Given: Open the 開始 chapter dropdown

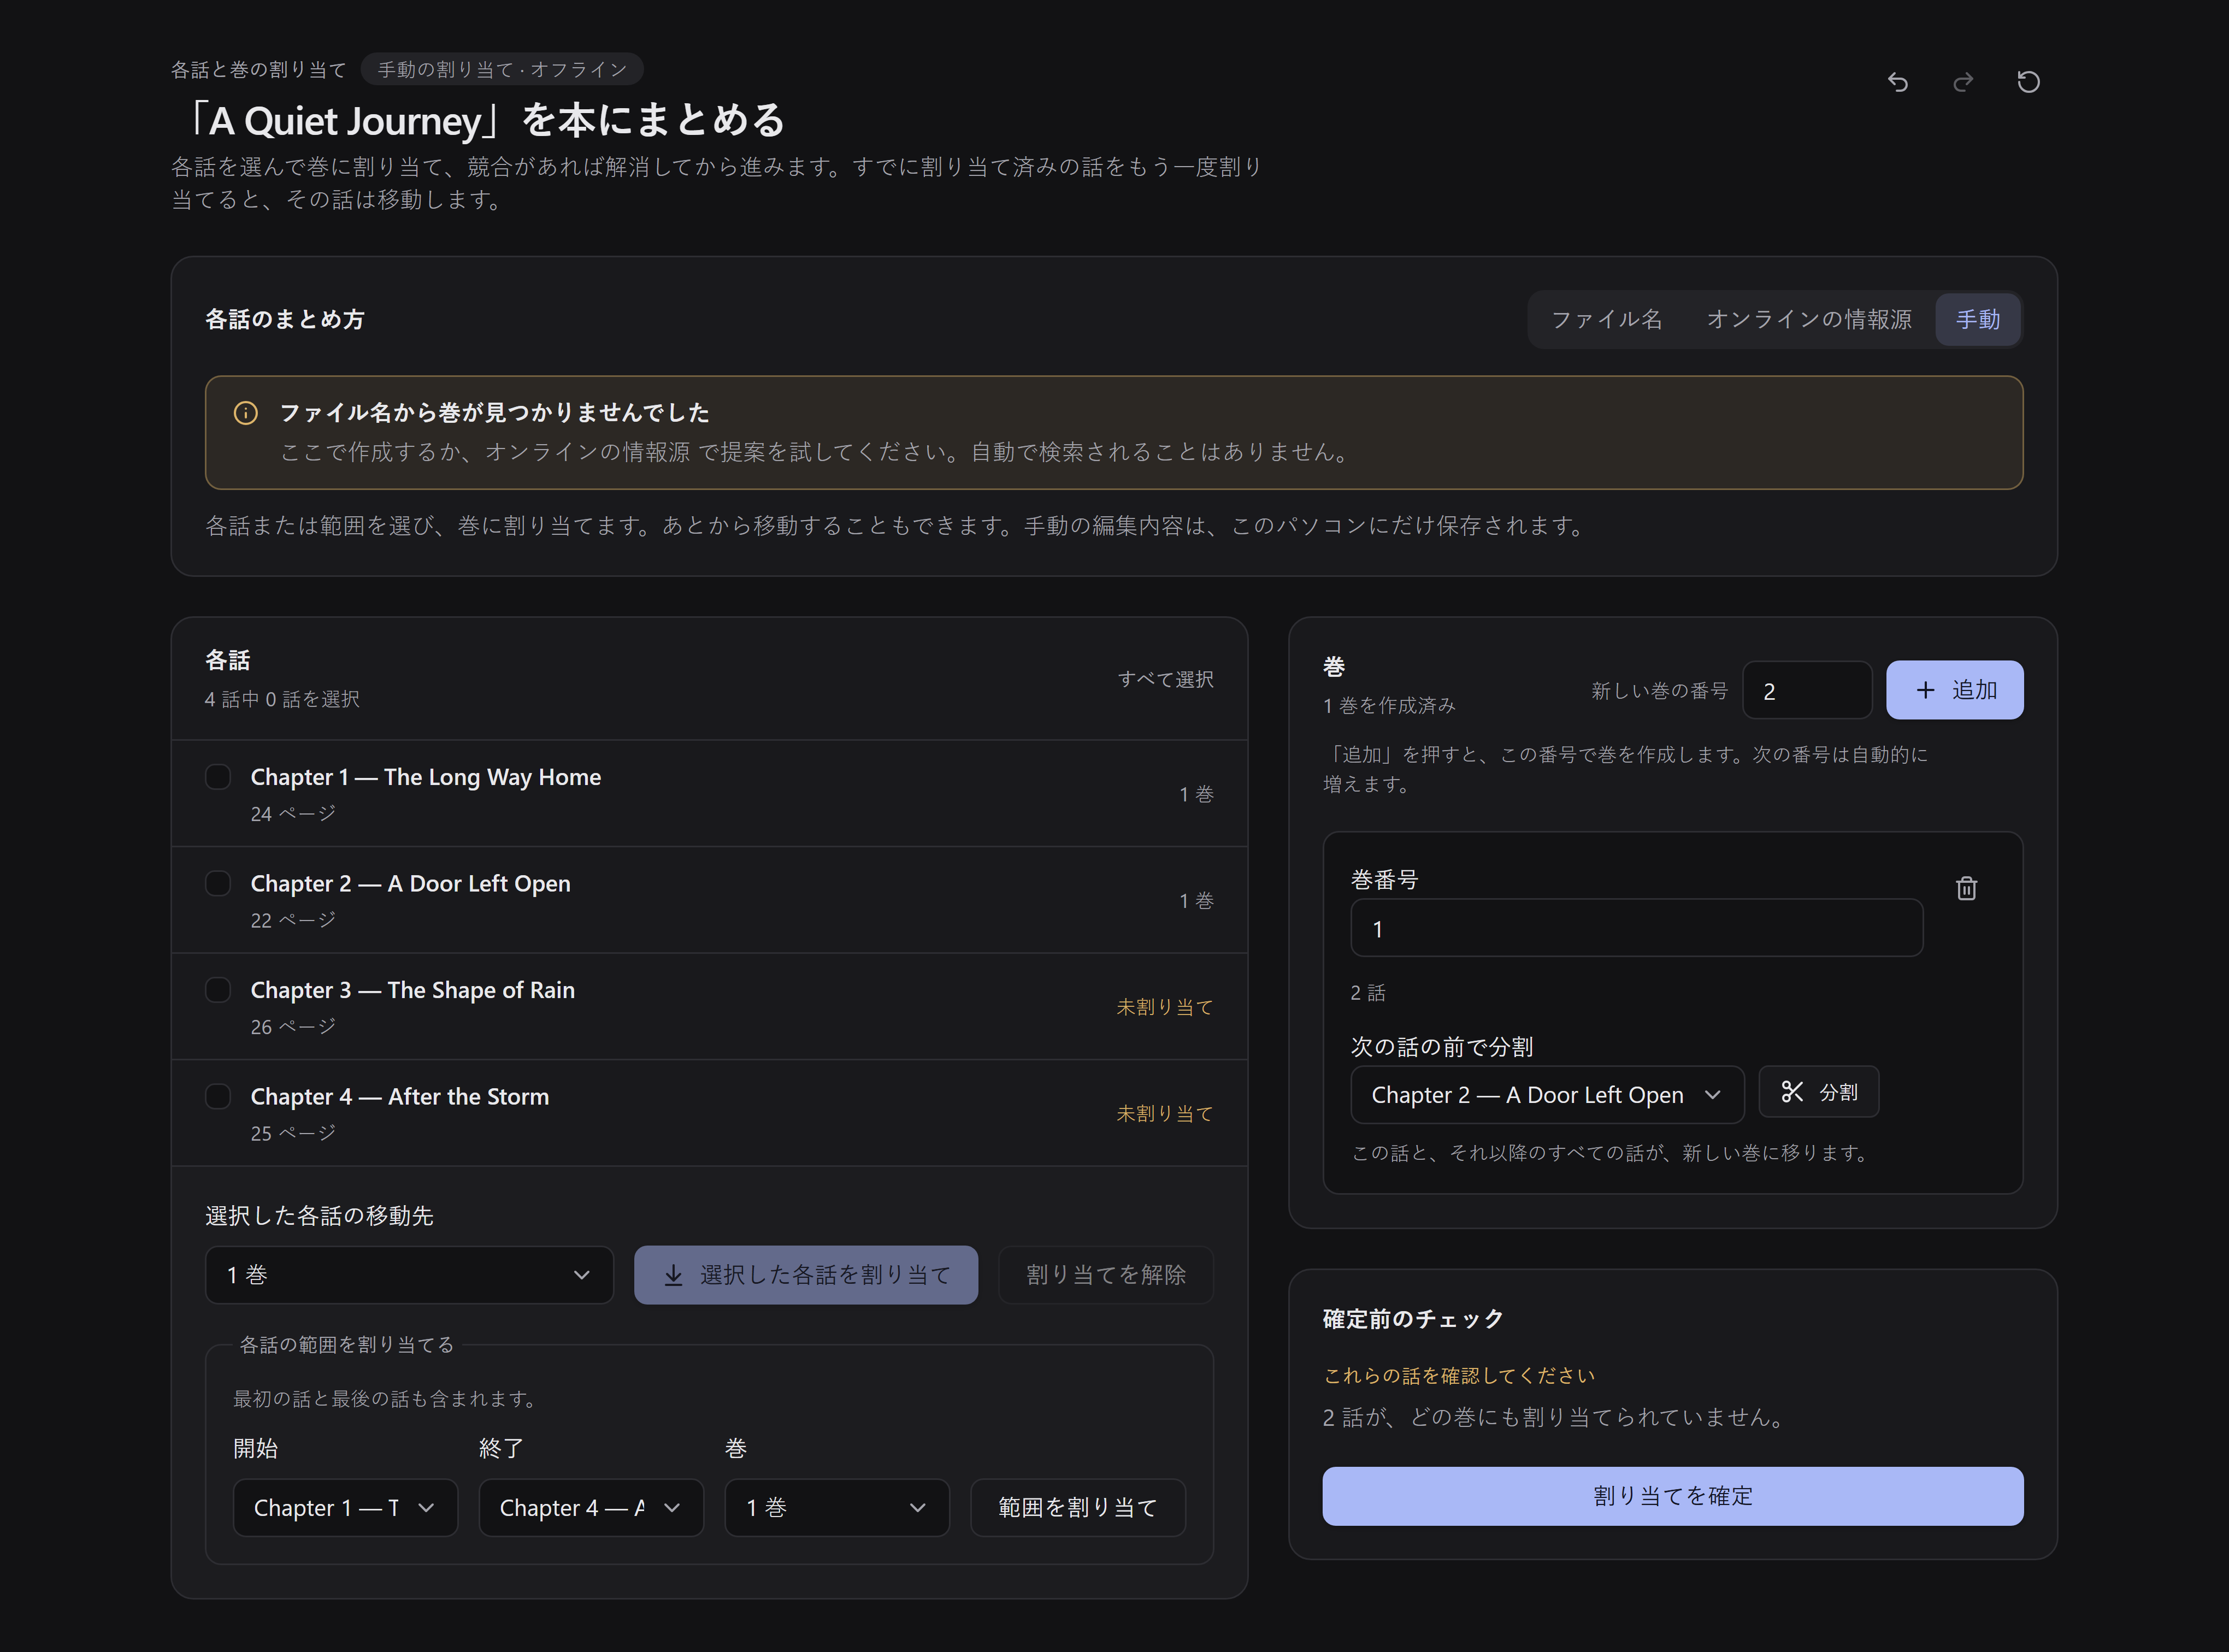Looking at the screenshot, I should (x=345, y=1507).
